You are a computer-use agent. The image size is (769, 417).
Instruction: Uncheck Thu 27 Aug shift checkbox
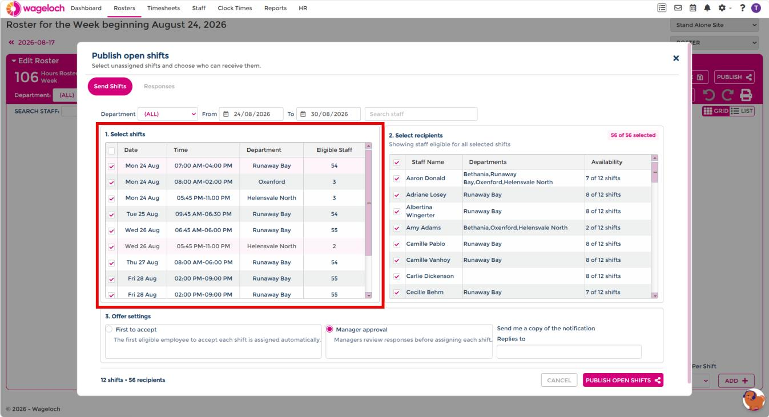pyautogui.click(x=111, y=263)
